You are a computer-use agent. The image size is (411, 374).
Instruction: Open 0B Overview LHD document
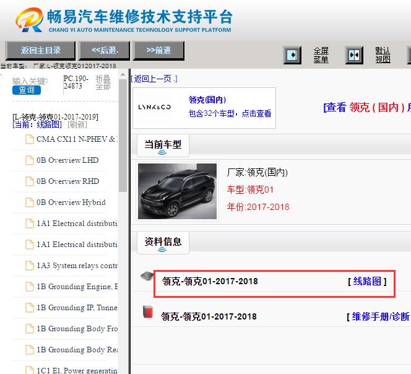[x=67, y=160]
